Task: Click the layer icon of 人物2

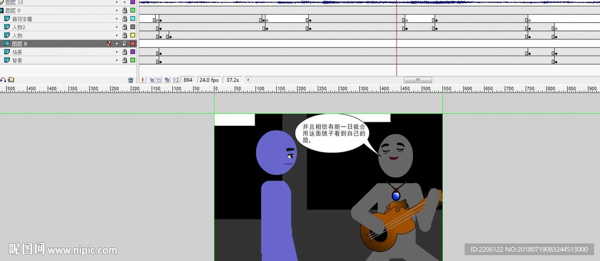Action: tap(6, 27)
